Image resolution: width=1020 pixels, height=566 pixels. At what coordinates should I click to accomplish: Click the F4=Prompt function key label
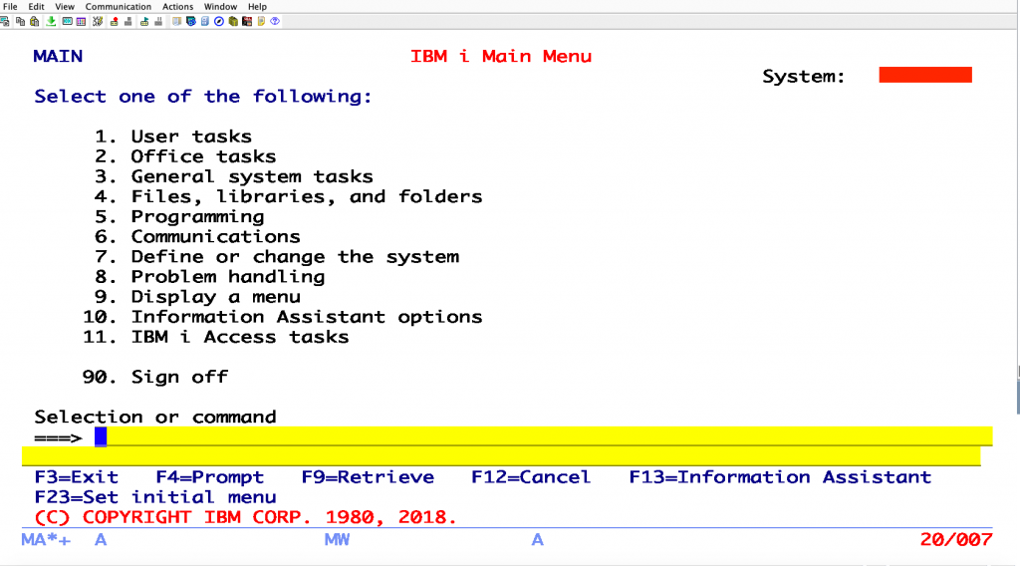click(209, 477)
